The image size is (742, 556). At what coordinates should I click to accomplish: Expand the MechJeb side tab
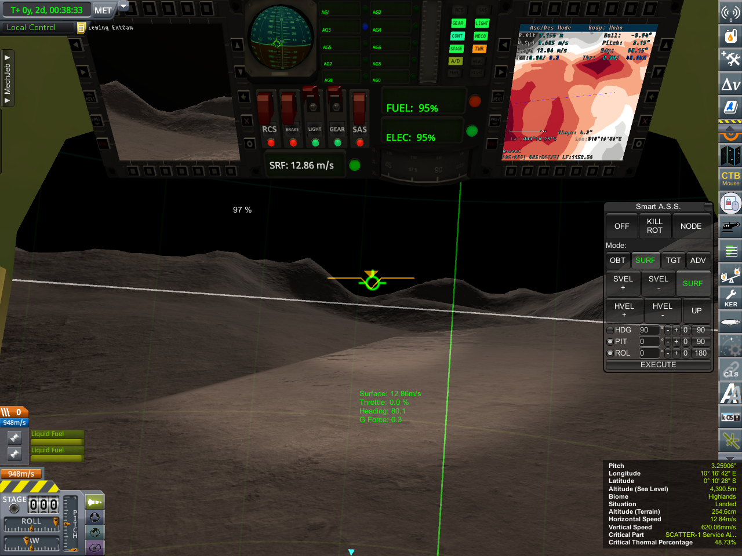[x=7, y=79]
